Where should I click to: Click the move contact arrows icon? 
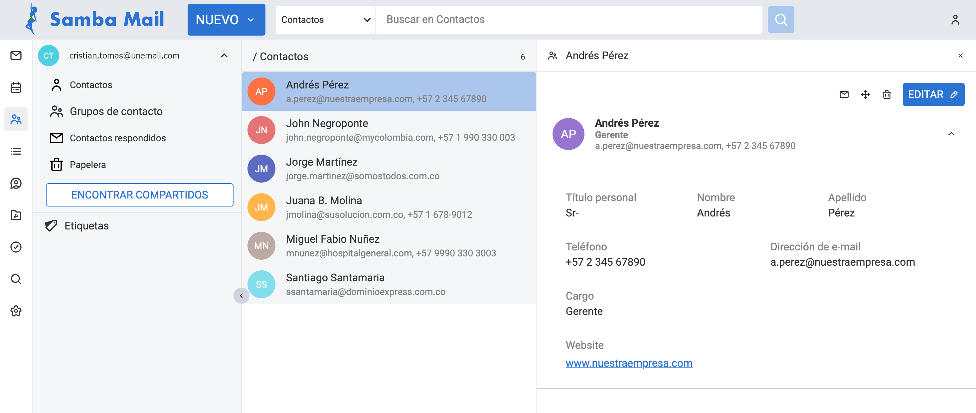(865, 94)
